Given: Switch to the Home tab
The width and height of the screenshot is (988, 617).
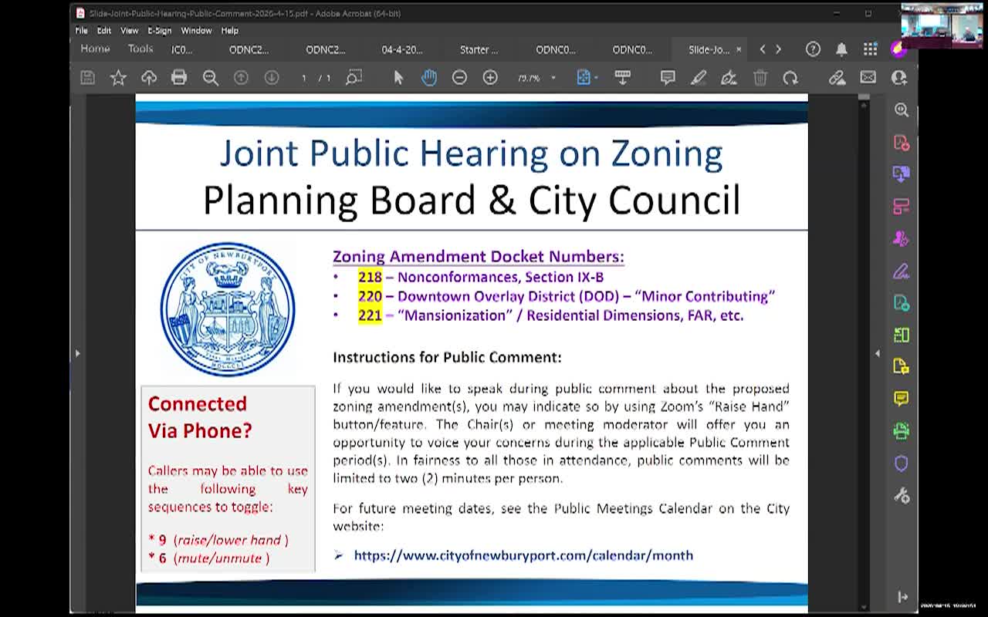Looking at the screenshot, I should (x=94, y=49).
